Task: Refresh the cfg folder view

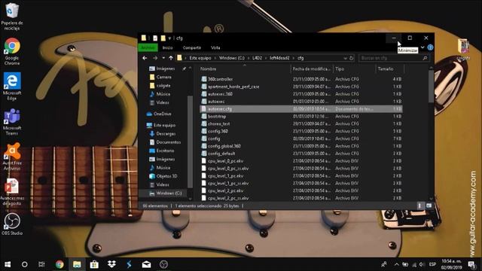Action: tap(352, 58)
